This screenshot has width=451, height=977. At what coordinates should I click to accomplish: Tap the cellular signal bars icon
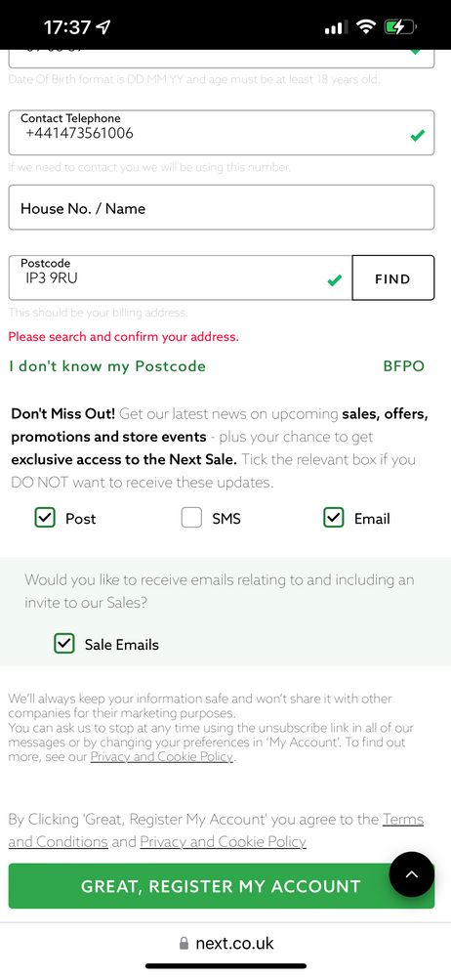click(337, 27)
